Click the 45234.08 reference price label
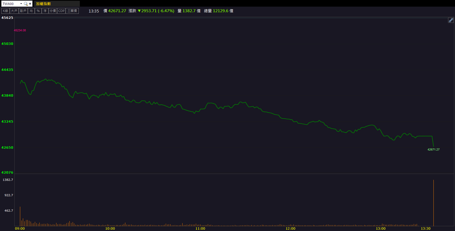The height and width of the screenshot is (231, 455). 20,30
